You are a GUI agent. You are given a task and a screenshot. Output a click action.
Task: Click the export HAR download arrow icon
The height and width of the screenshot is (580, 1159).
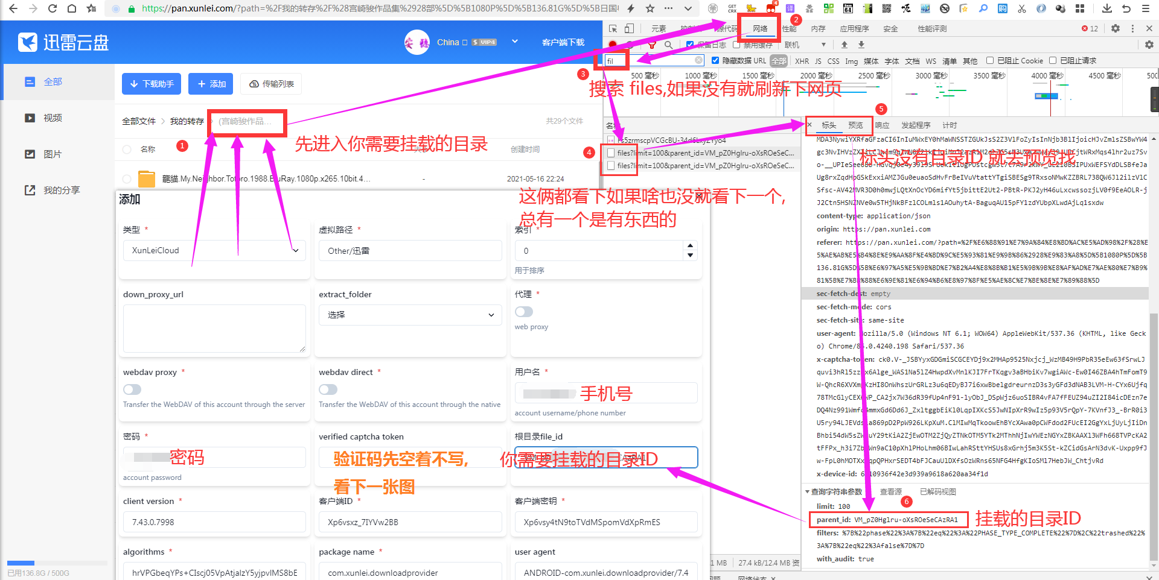(x=861, y=45)
